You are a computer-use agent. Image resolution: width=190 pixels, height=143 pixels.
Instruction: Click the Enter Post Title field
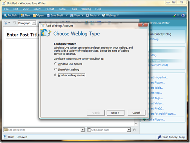point(23,35)
